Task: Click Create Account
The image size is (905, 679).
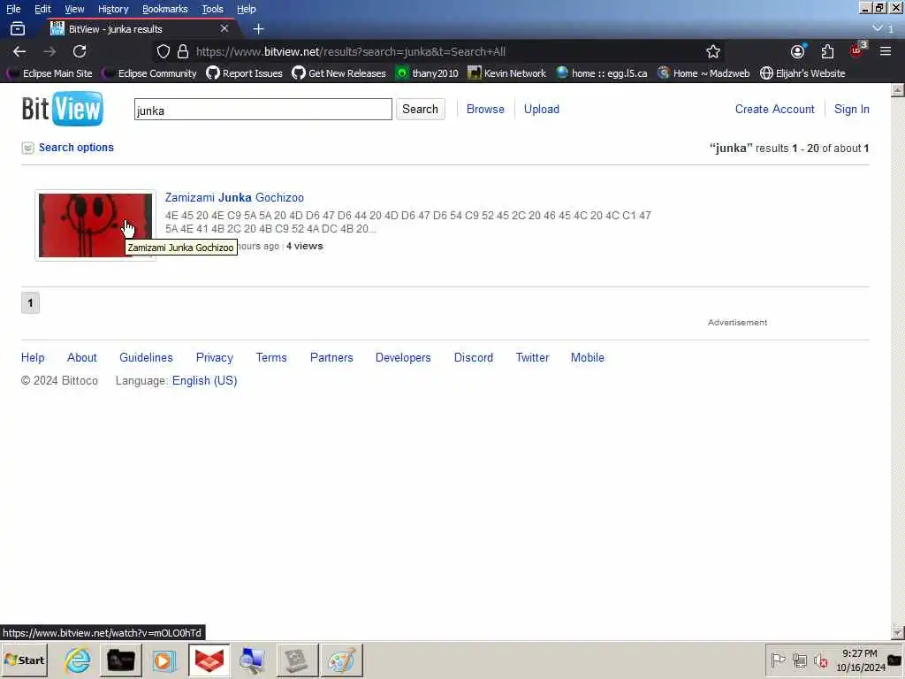Action: (774, 109)
